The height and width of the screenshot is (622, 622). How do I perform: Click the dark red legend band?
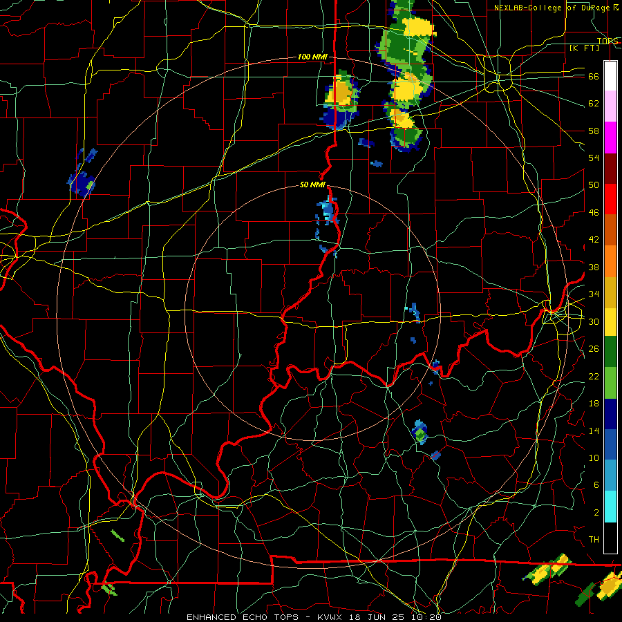click(x=610, y=169)
